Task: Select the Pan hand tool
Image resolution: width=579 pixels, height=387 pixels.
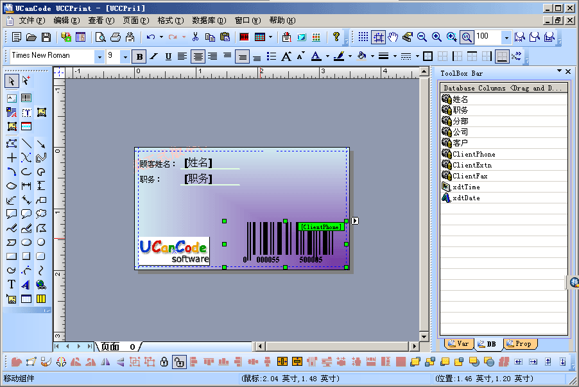Action: [x=393, y=37]
